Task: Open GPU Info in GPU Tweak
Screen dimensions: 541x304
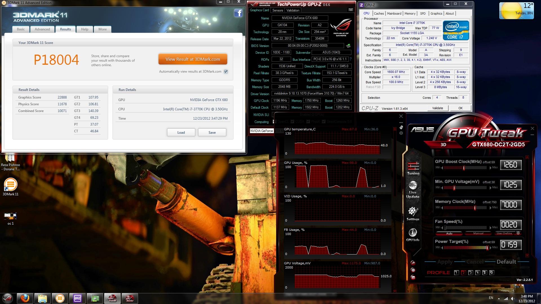Action: point(413,235)
